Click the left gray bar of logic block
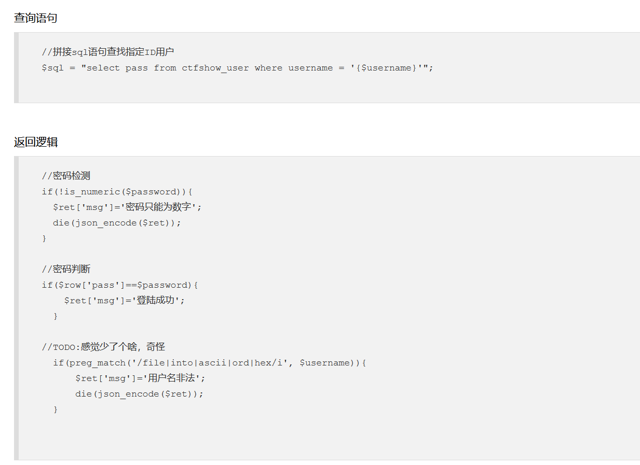The width and height of the screenshot is (640, 465). pos(16,308)
